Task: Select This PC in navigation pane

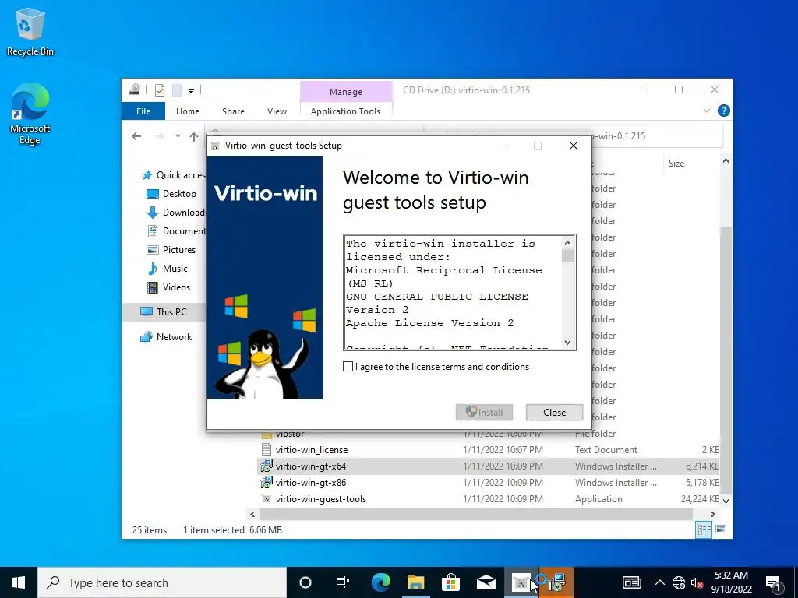Action: tap(164, 311)
